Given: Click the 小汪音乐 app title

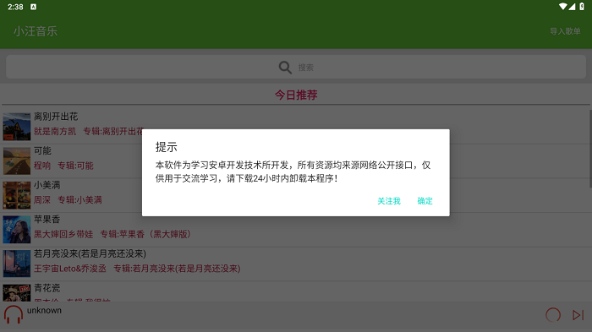Looking at the screenshot, I should (36, 31).
